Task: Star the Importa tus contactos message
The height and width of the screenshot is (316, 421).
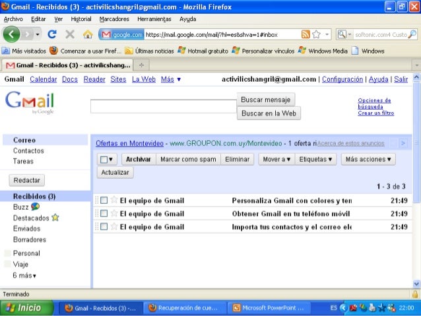Action: pos(114,226)
